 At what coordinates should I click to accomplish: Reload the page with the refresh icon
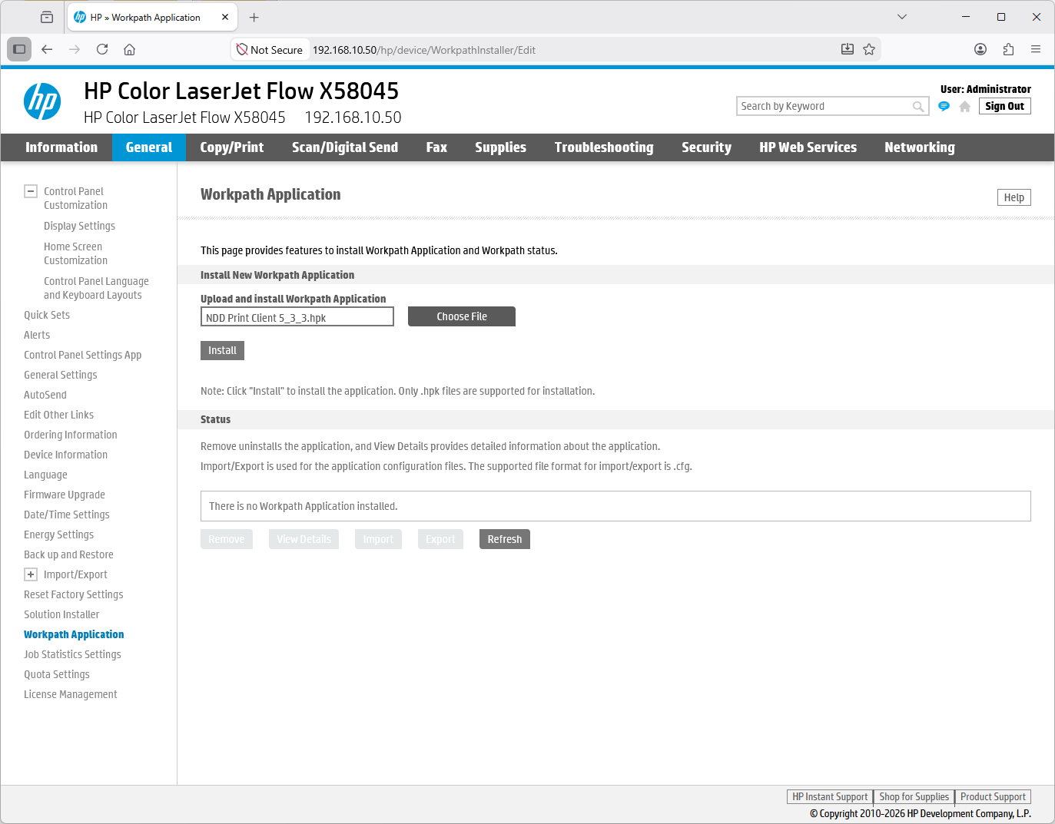point(102,50)
